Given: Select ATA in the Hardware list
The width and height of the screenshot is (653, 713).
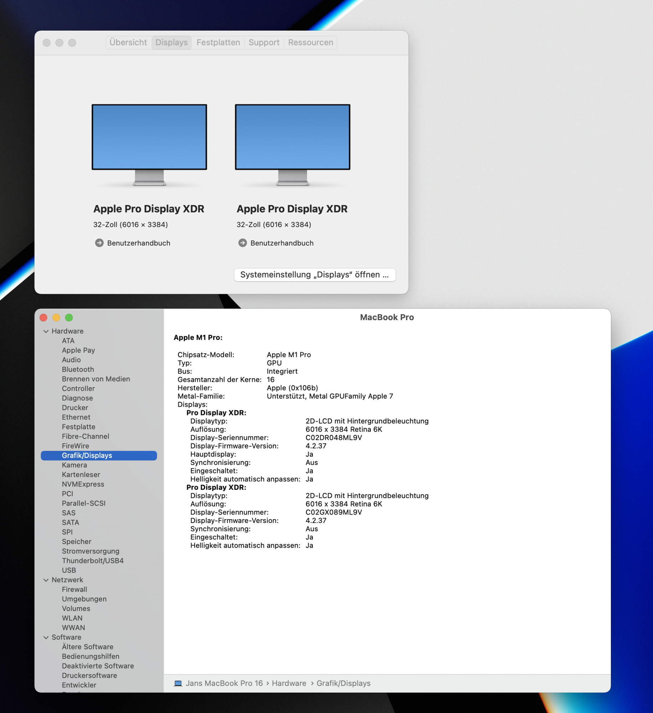Looking at the screenshot, I should pyautogui.click(x=68, y=341).
